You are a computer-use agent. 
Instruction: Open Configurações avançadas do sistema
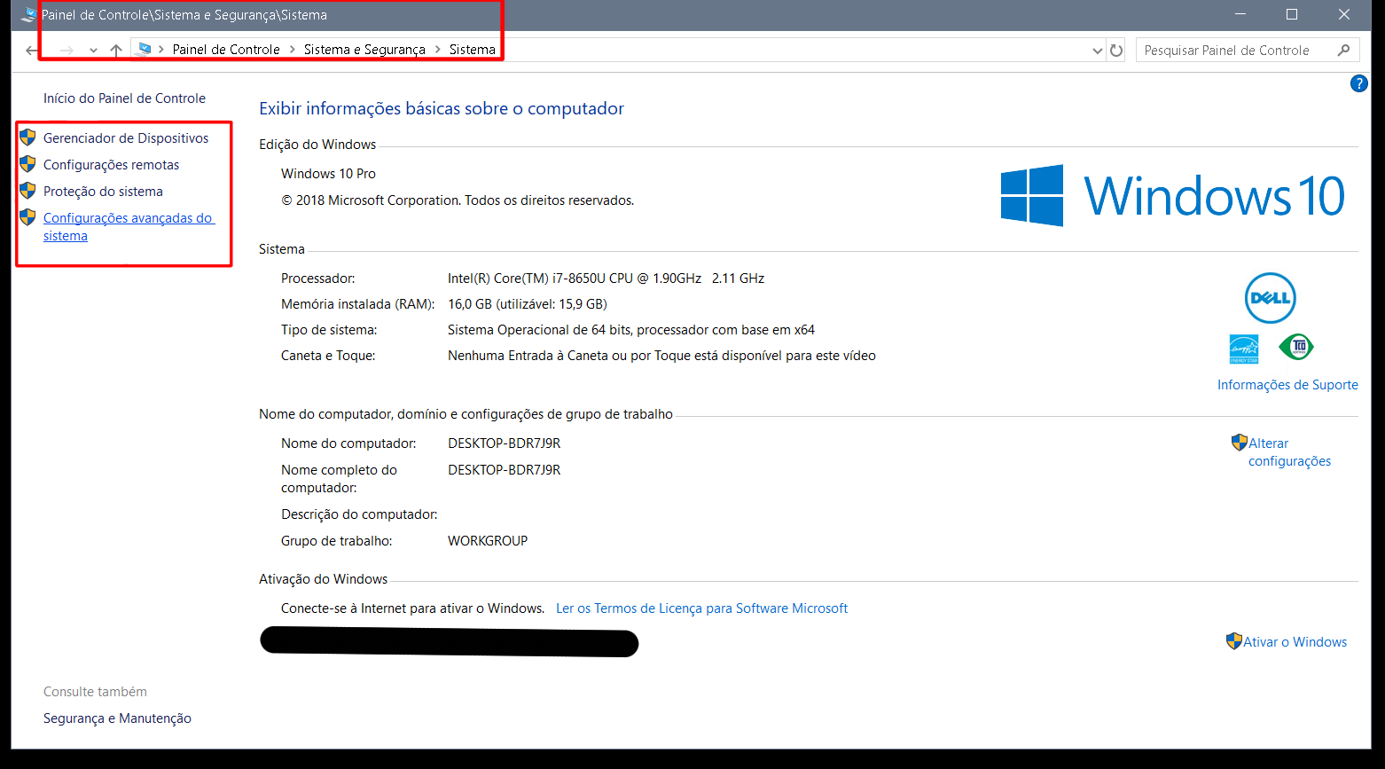129,227
